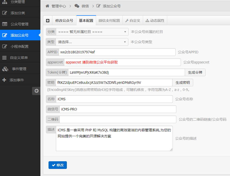Open 分类管理 in the sidebar
Image resolution: width=230 pixels, height=176 pixels.
coord(20,2)
